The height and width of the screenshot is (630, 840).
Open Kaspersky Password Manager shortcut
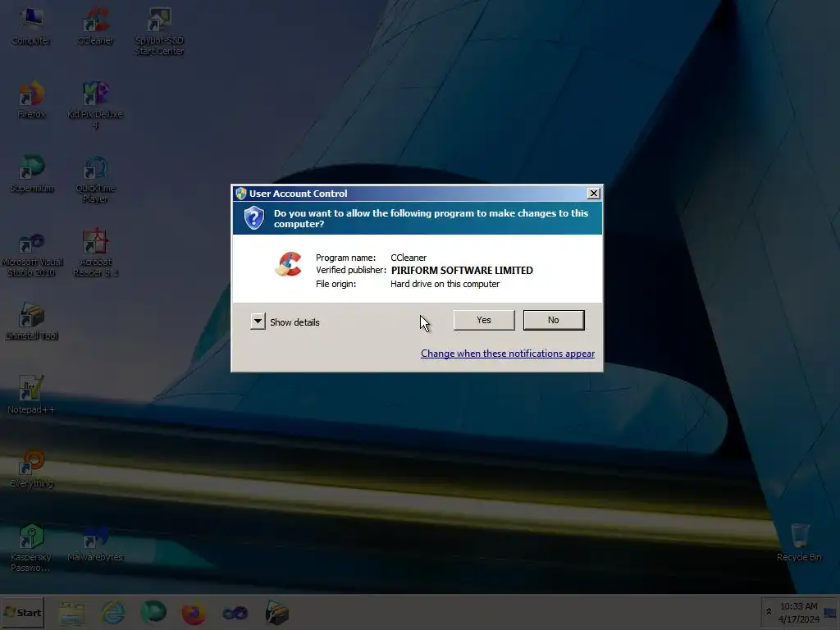31,548
